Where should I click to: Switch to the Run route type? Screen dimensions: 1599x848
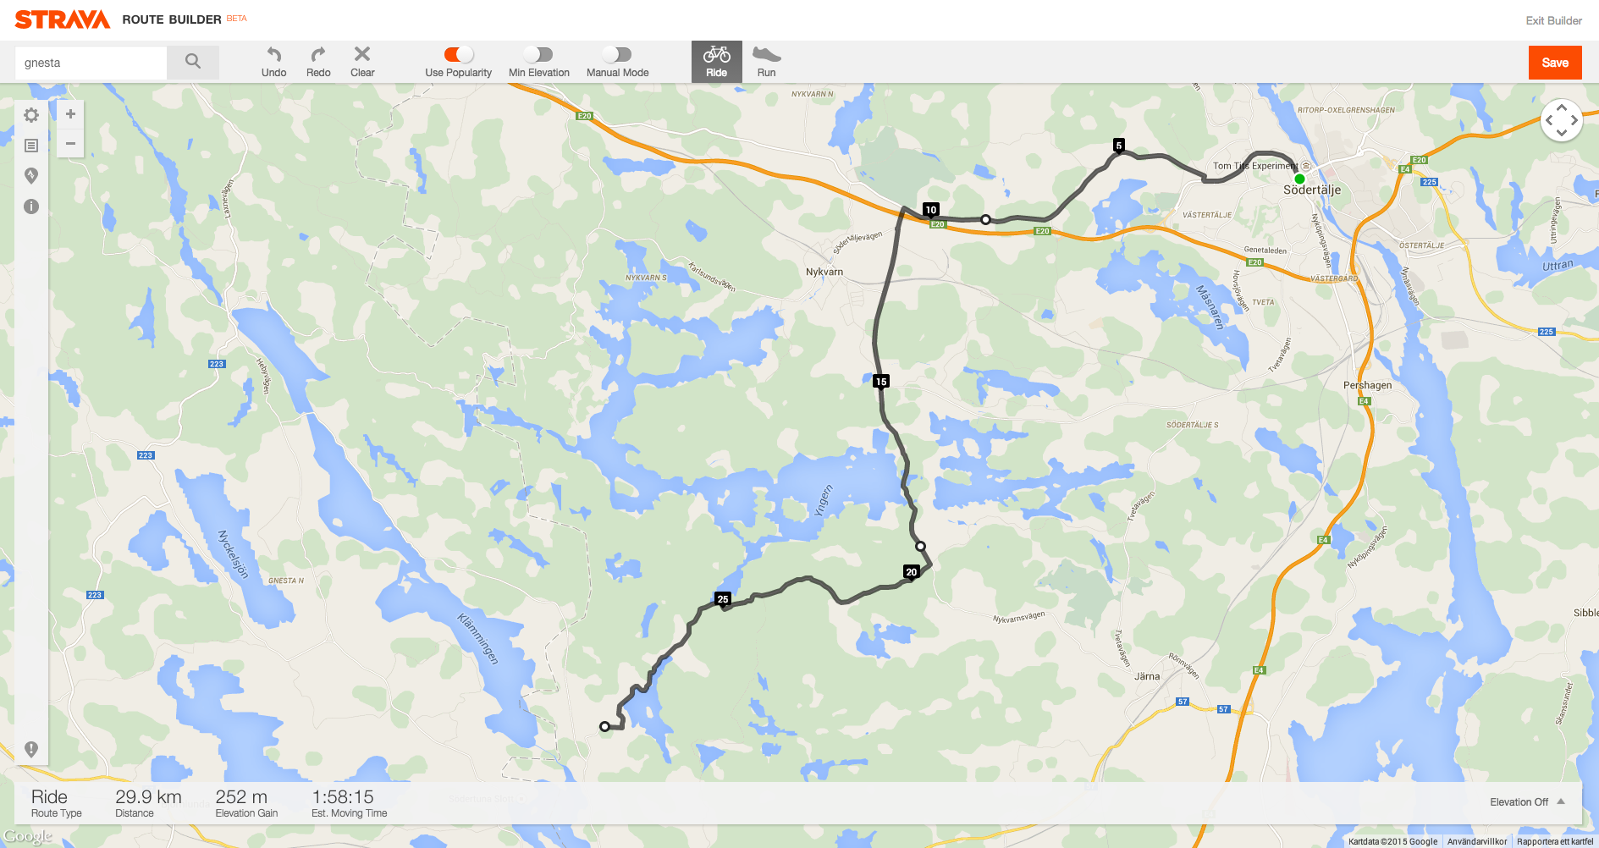[766, 62]
